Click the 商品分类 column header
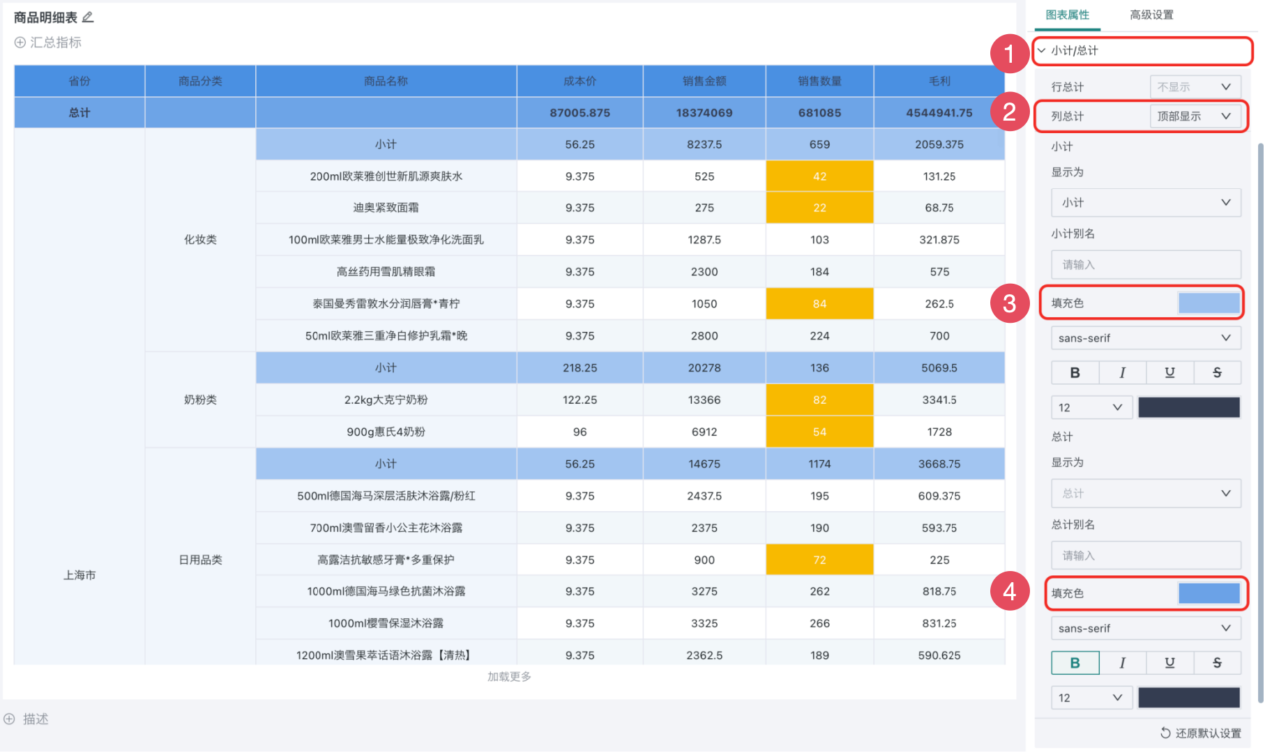 (x=200, y=81)
